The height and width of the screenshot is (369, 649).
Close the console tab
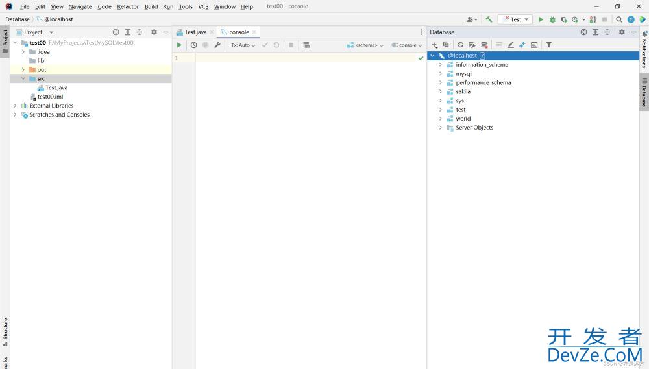tap(254, 32)
